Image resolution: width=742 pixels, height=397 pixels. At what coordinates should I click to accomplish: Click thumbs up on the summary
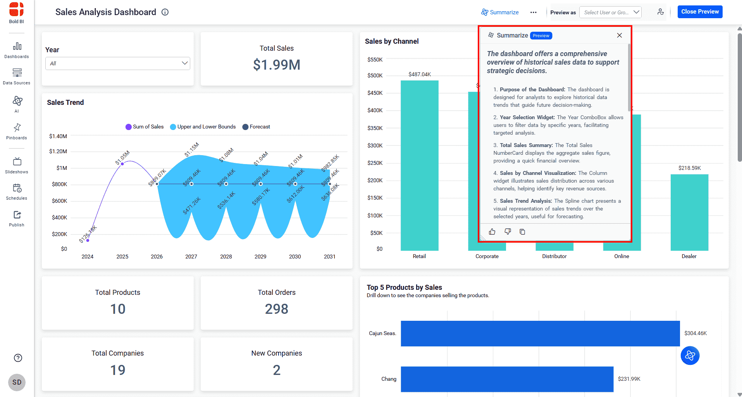pos(492,232)
